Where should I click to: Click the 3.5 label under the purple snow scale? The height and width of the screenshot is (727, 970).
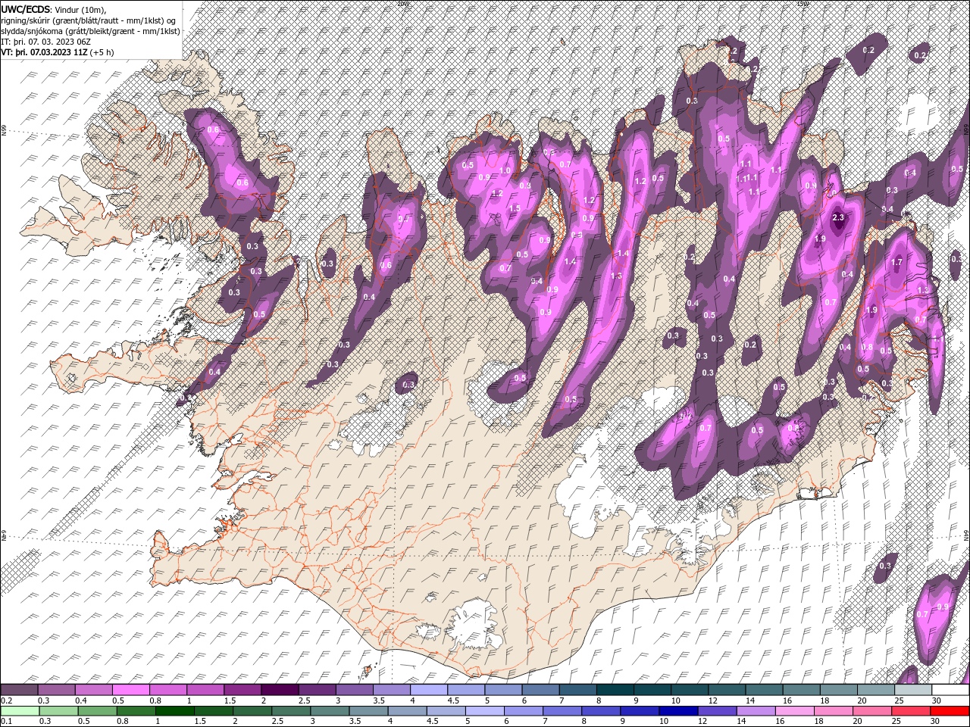(379, 700)
